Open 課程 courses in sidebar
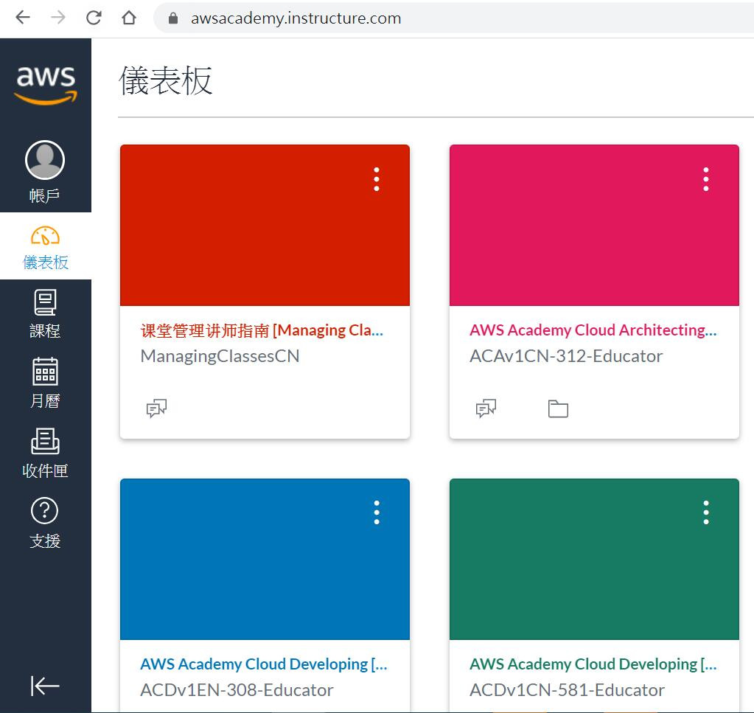 click(45, 313)
